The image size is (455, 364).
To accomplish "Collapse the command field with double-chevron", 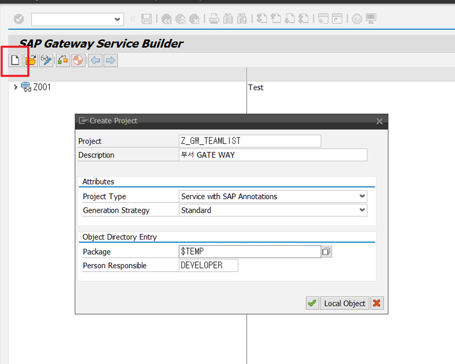I will point(133,19).
